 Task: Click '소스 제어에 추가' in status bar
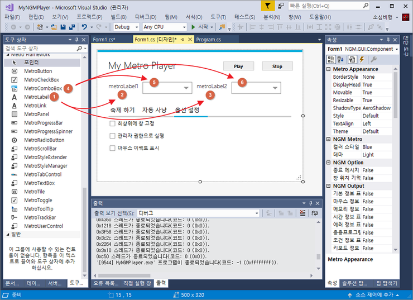tap(374, 295)
